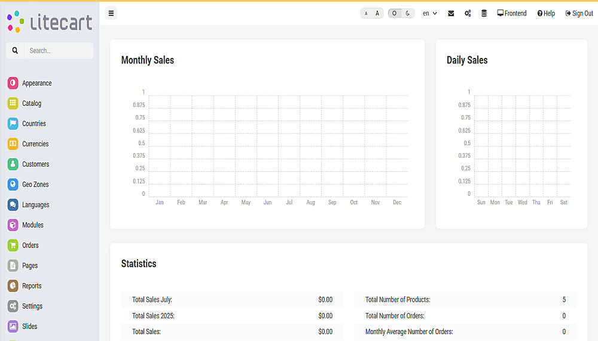Select the larger font size option
Viewport: 598px width, 341px height.
pyautogui.click(x=377, y=13)
